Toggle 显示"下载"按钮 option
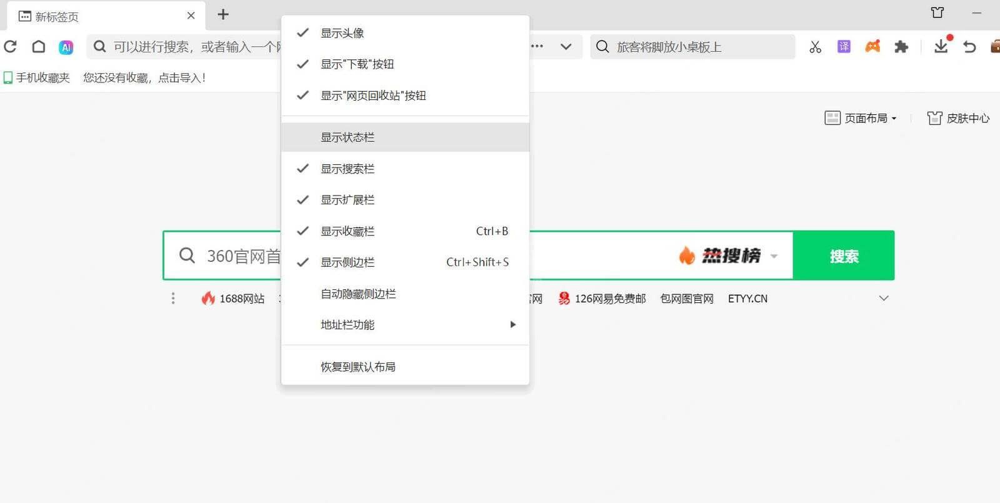This screenshot has width=1000, height=503. [405, 64]
